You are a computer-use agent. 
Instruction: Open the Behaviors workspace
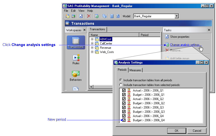[76, 76]
